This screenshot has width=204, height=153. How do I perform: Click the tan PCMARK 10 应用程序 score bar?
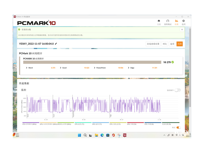pos(92,62)
